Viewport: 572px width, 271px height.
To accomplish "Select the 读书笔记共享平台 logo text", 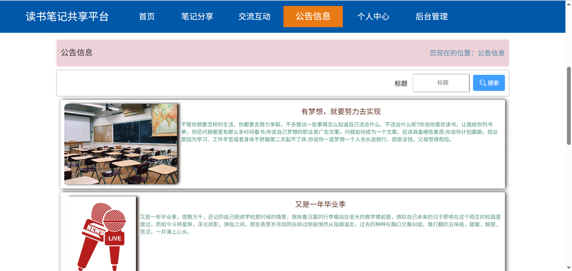I will 67,16.
